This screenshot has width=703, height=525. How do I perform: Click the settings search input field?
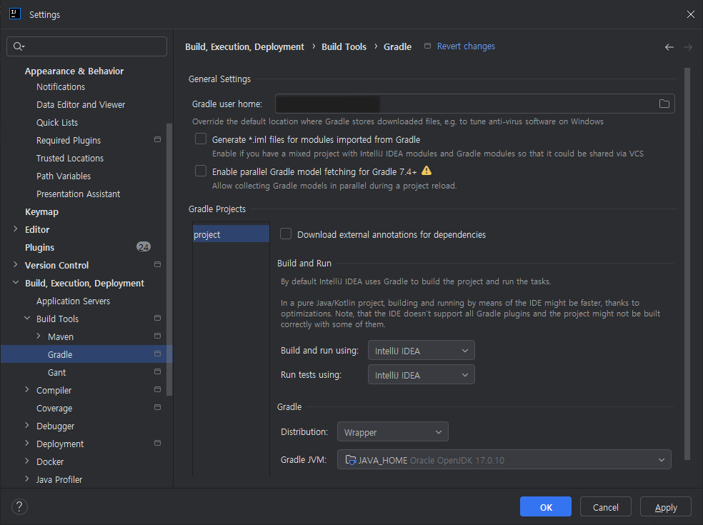click(87, 46)
